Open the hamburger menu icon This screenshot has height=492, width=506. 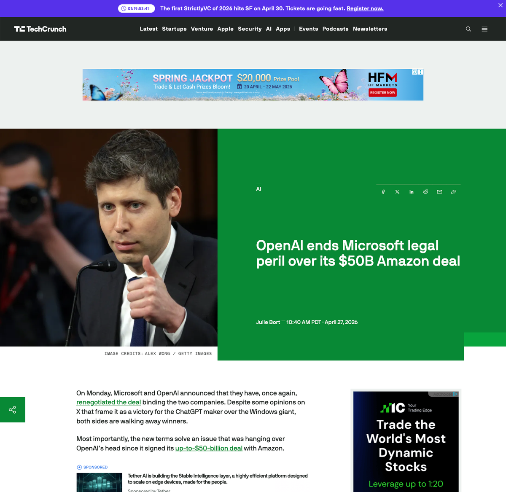click(x=484, y=29)
